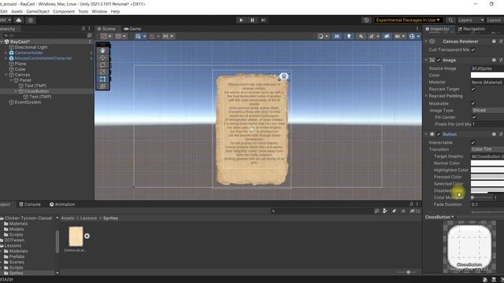The width and height of the screenshot is (504, 283).
Task: Open the Component menu
Action: pos(64,11)
